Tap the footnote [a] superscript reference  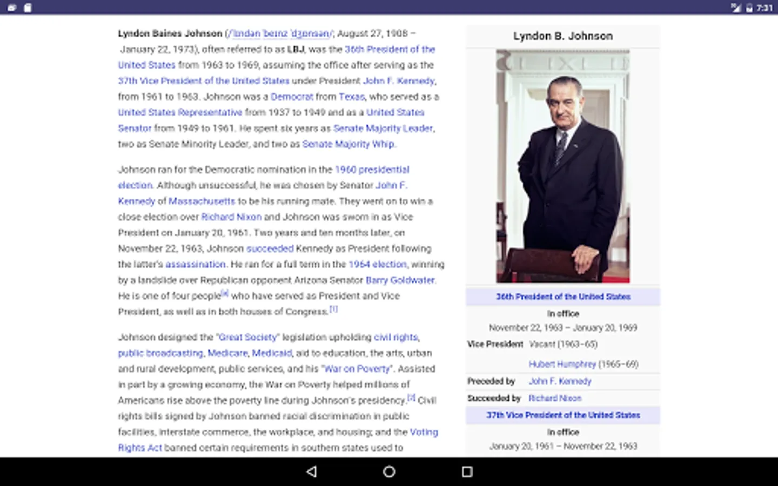(225, 293)
